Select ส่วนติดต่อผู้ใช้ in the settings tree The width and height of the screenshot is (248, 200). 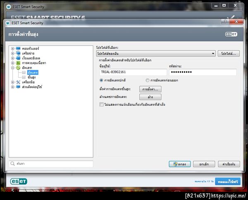click(32, 87)
